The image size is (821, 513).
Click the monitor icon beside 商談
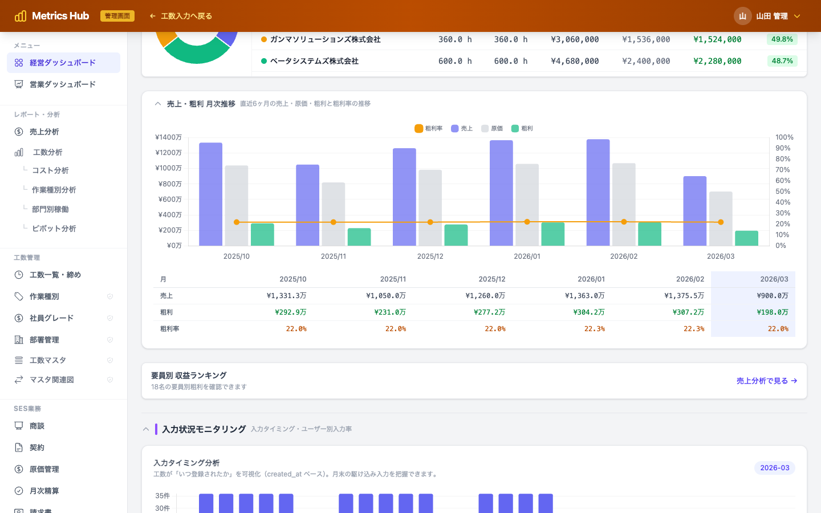19,426
